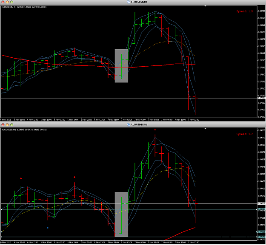This screenshot has width=266, height=245.
Task: Click the upper teal level price tag on AUDUSD scale
Action: point(262,209)
